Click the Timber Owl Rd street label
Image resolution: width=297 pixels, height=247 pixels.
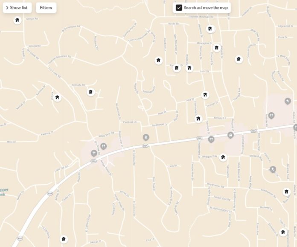click(x=222, y=198)
